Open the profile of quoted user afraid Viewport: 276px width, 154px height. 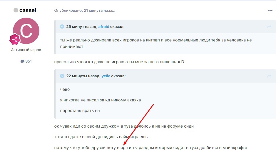[104, 26]
